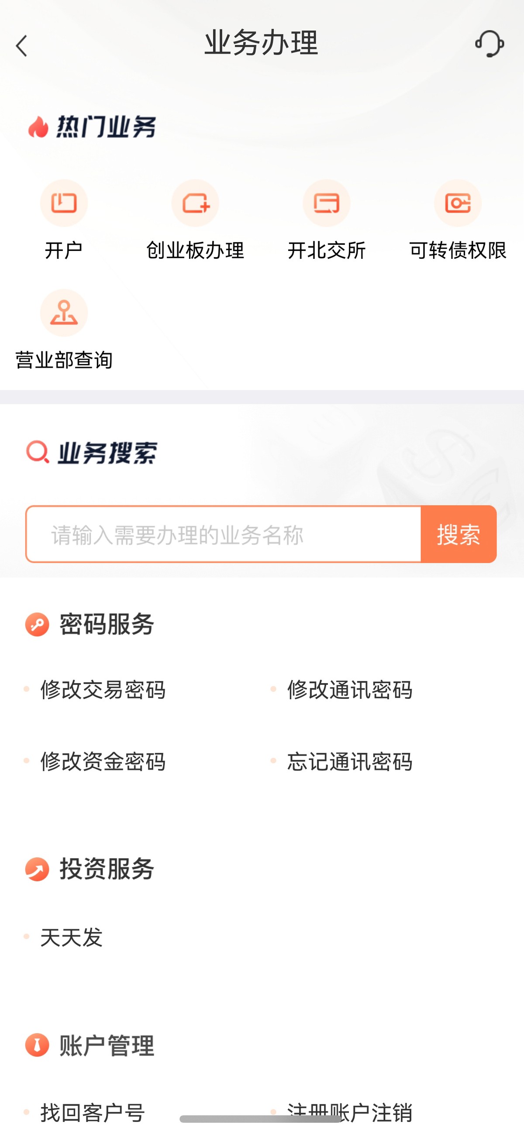Open 修改交易密码 link
The height and width of the screenshot is (1131, 524).
[103, 689]
